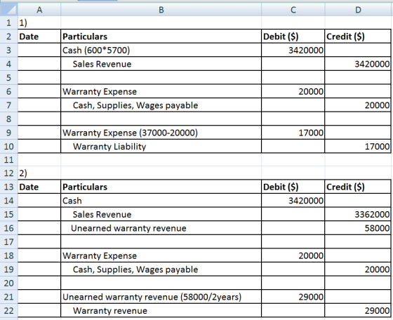Click 'Particulars' header in row 13

click(x=161, y=187)
